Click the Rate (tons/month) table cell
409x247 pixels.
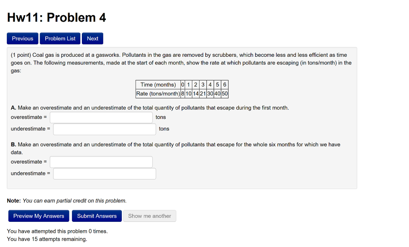click(x=157, y=94)
